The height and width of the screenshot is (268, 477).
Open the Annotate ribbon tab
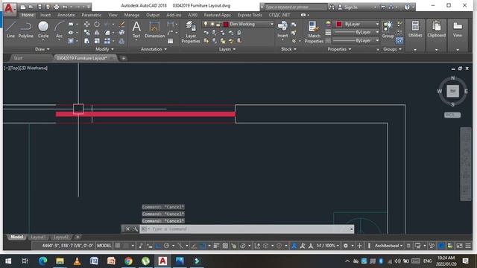(x=66, y=15)
